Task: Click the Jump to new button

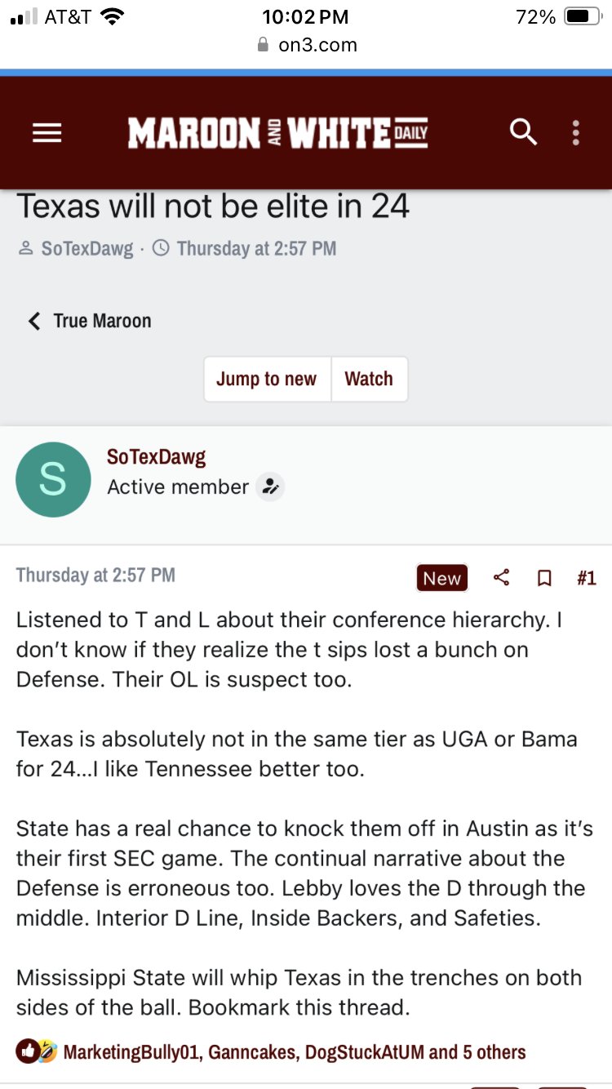Action: 267,379
